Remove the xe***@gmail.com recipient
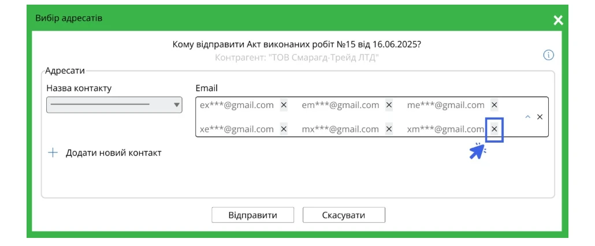The height and width of the screenshot is (246, 595). click(284, 129)
